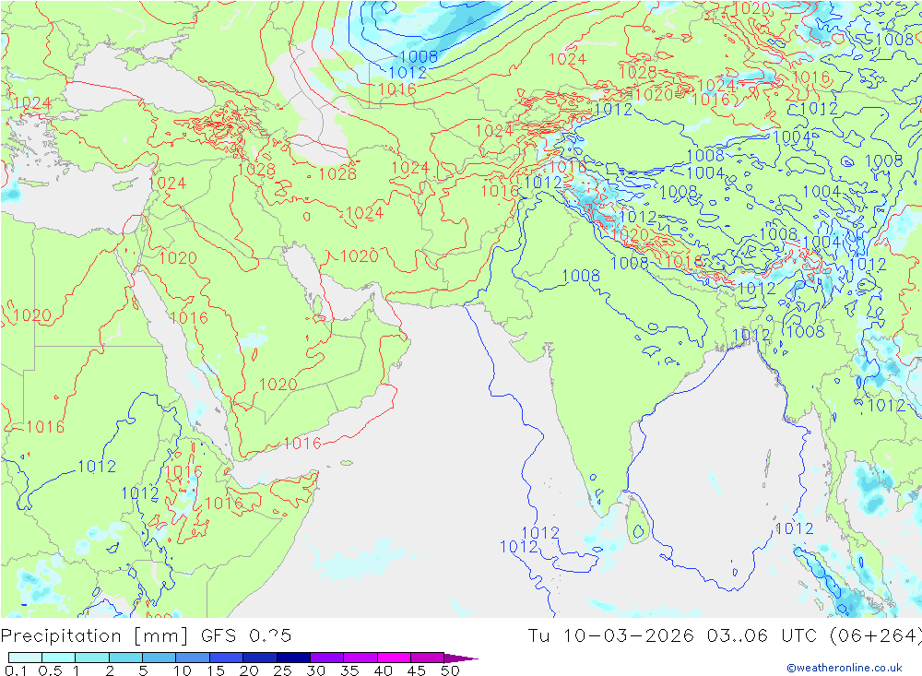
Task: Click the blue 1008 label over central India
Action: click(x=581, y=276)
